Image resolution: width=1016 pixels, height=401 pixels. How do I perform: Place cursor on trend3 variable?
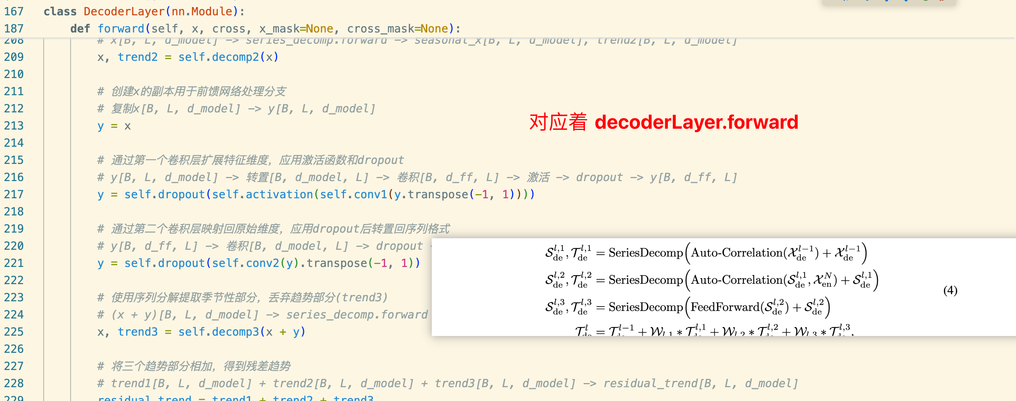(x=138, y=332)
